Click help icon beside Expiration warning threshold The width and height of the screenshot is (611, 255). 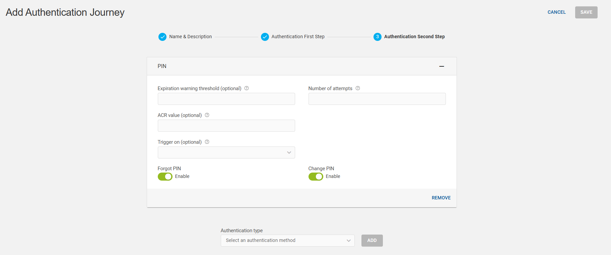coord(247,88)
